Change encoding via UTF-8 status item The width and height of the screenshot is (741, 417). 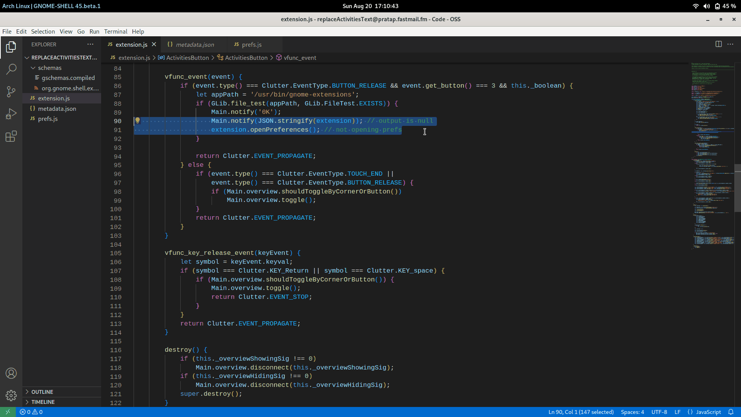tap(659, 412)
